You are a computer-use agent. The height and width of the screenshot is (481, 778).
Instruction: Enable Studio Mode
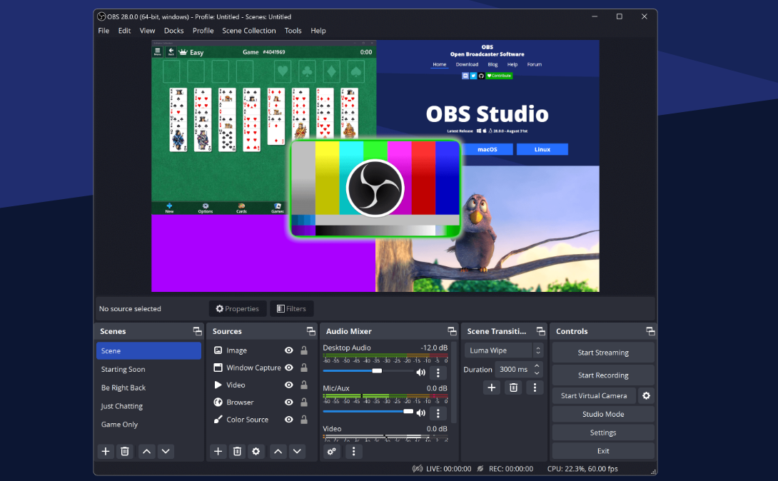(x=603, y=414)
